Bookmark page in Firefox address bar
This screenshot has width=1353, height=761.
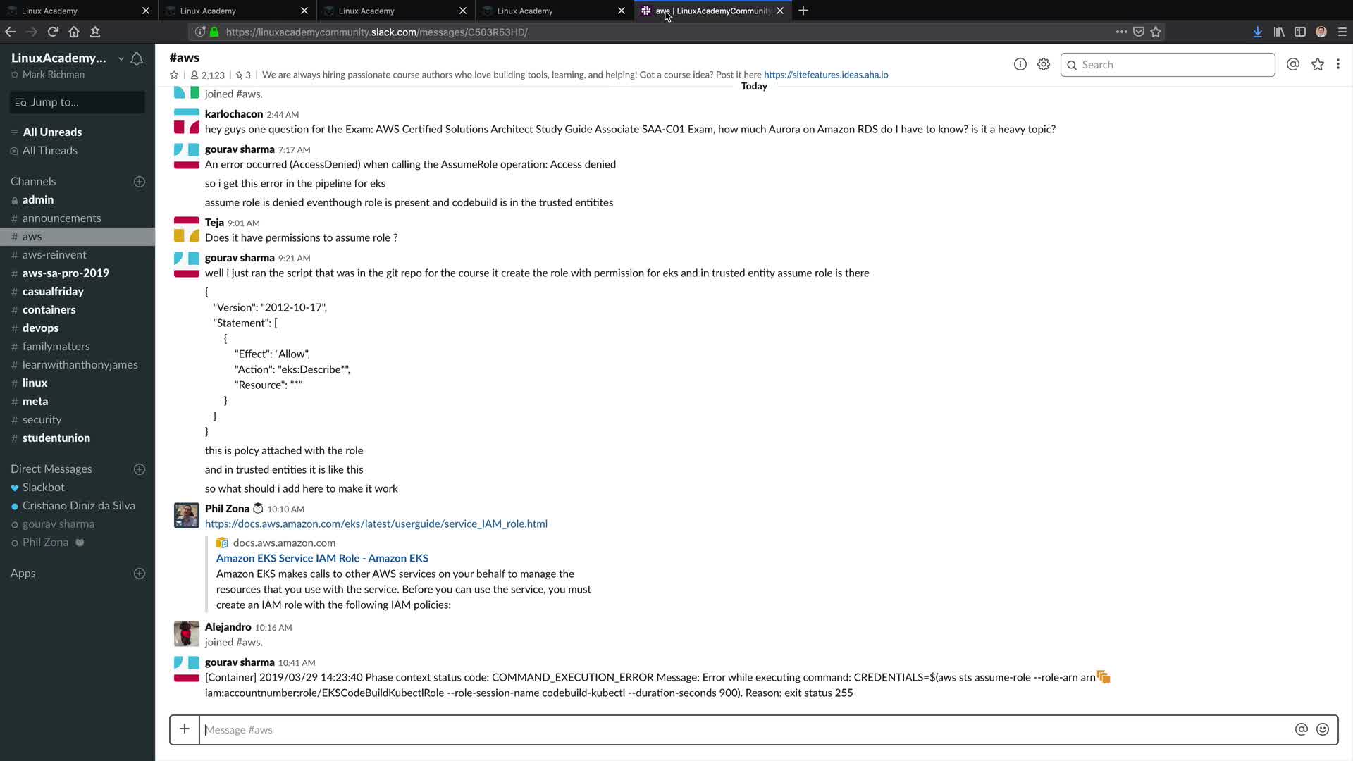point(1156,32)
